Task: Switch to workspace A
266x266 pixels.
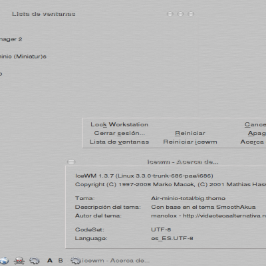Action: tap(50, 261)
